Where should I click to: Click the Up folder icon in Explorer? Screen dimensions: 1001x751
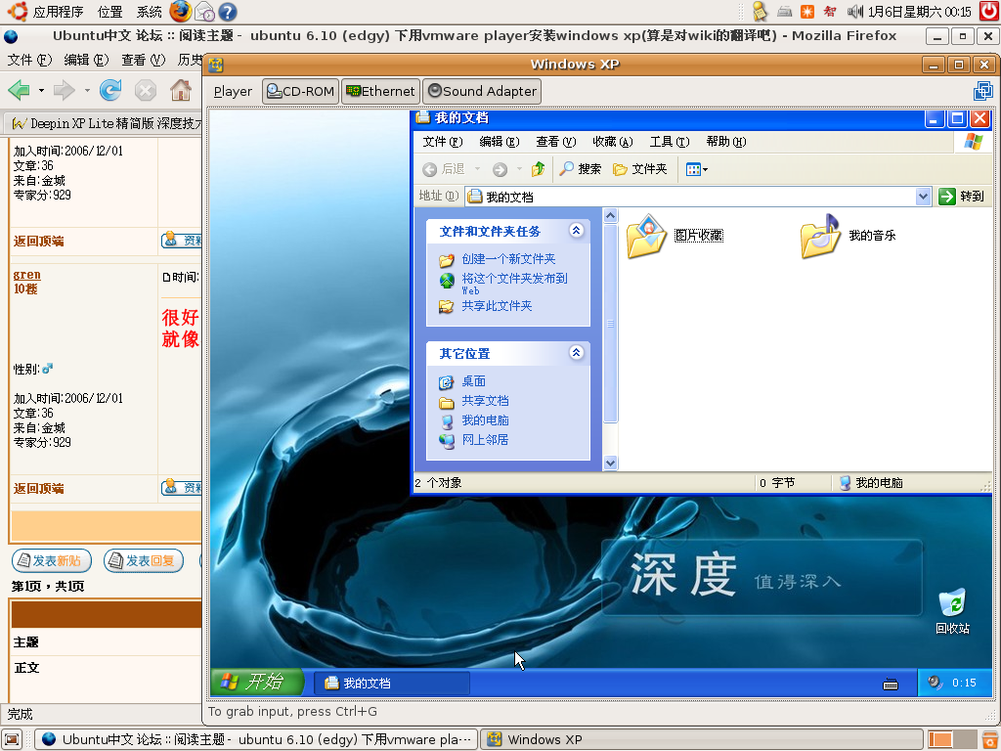[539, 169]
